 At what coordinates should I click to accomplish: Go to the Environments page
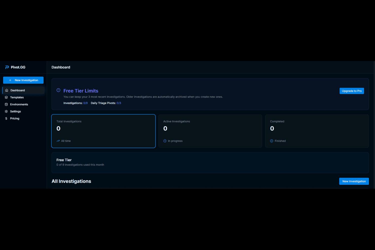[19, 104]
